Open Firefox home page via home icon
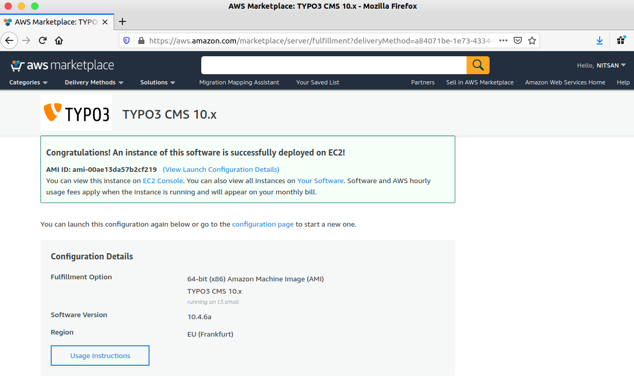634x377 pixels. tap(58, 40)
